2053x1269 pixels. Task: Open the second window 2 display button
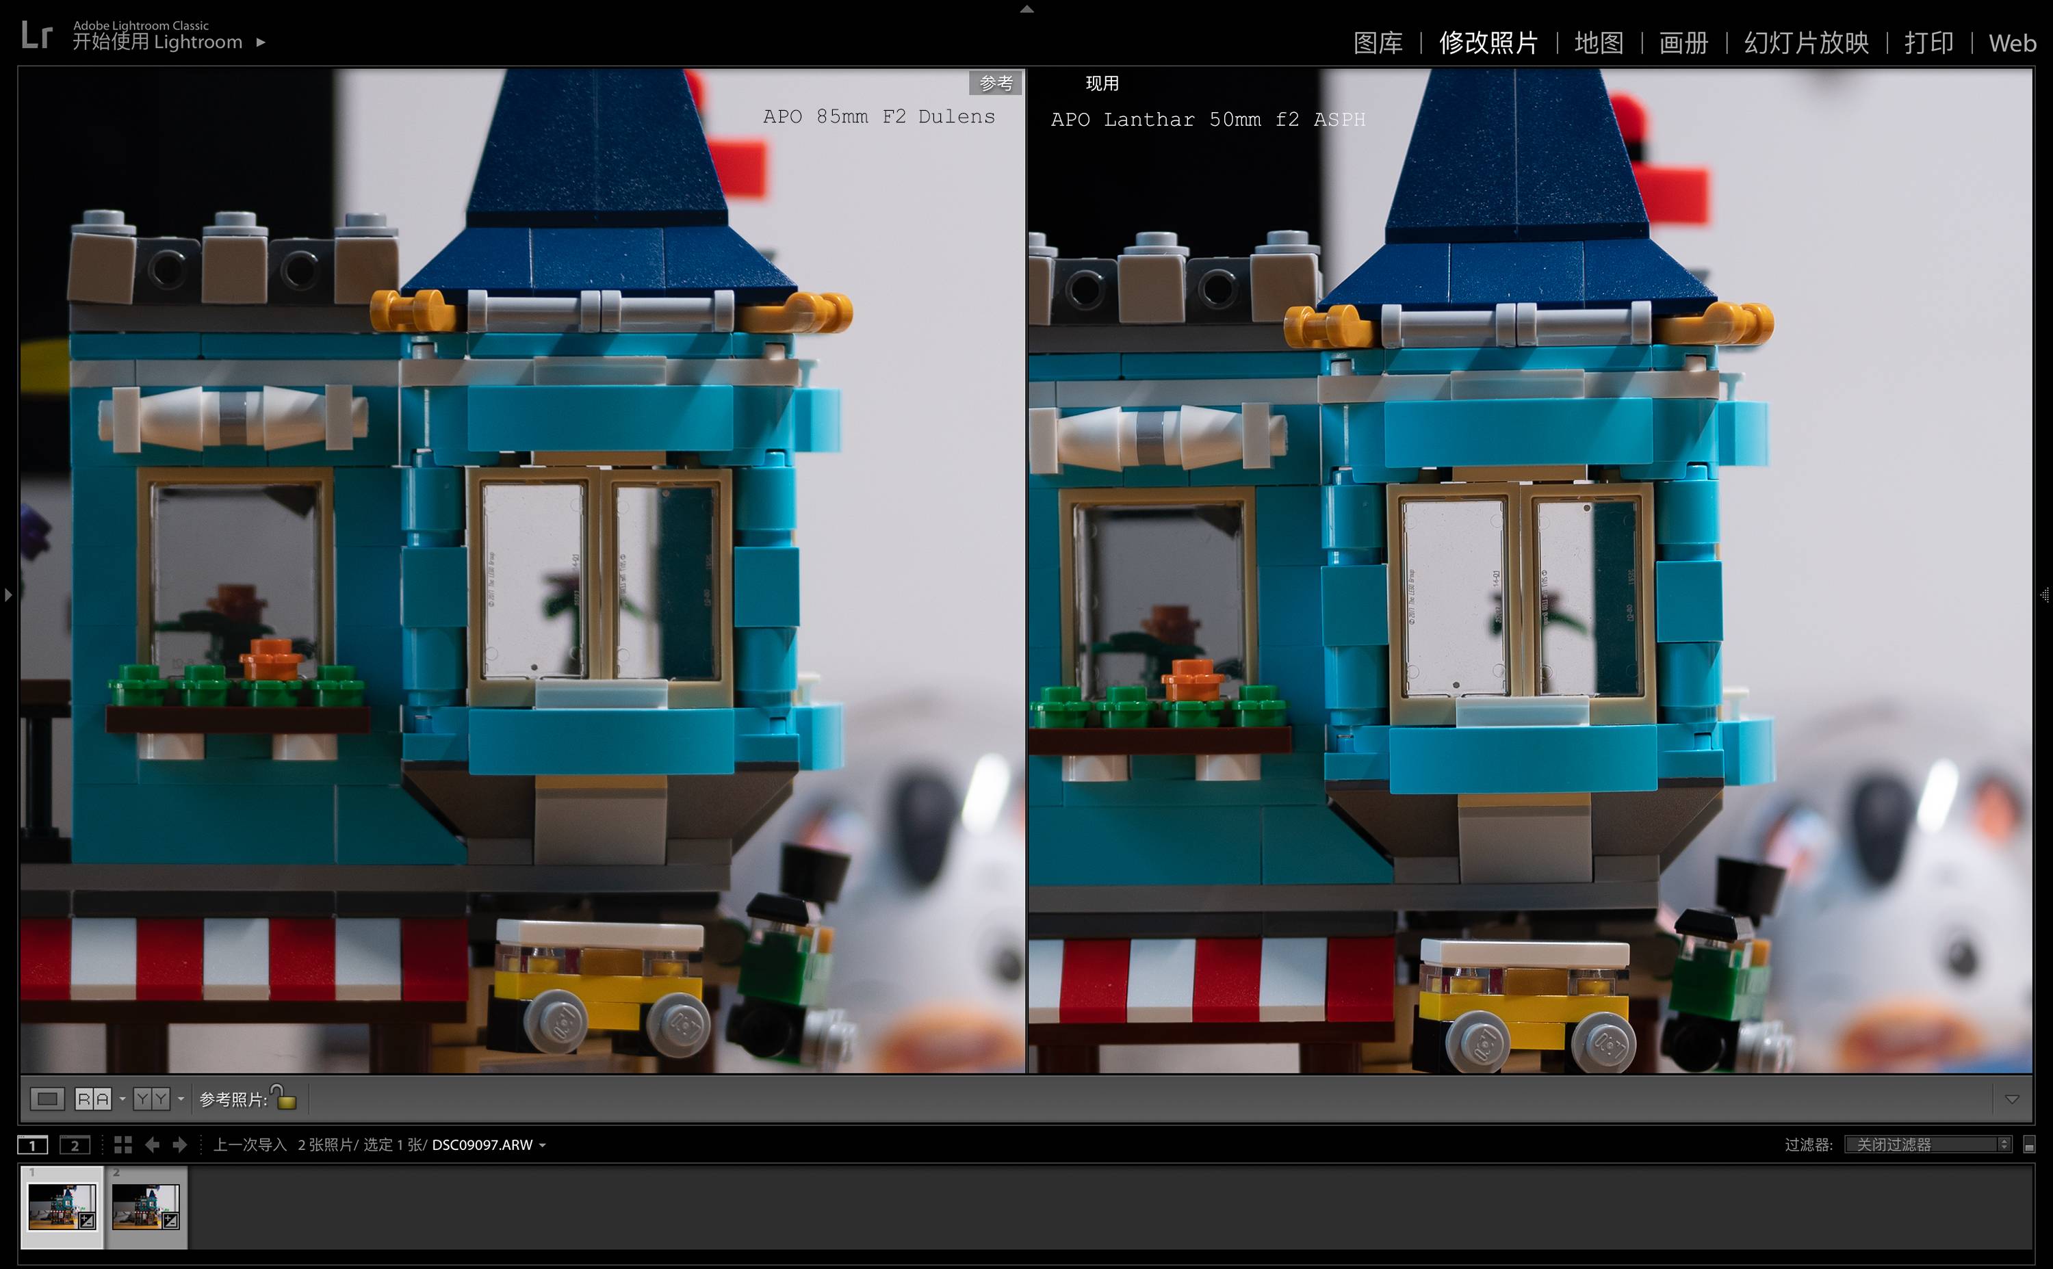pyautogui.click(x=75, y=1144)
